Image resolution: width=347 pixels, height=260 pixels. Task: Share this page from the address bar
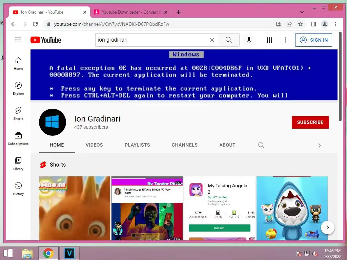coord(289,24)
